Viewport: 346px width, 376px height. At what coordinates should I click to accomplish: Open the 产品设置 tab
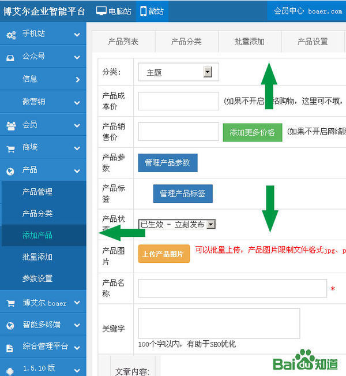[313, 42]
